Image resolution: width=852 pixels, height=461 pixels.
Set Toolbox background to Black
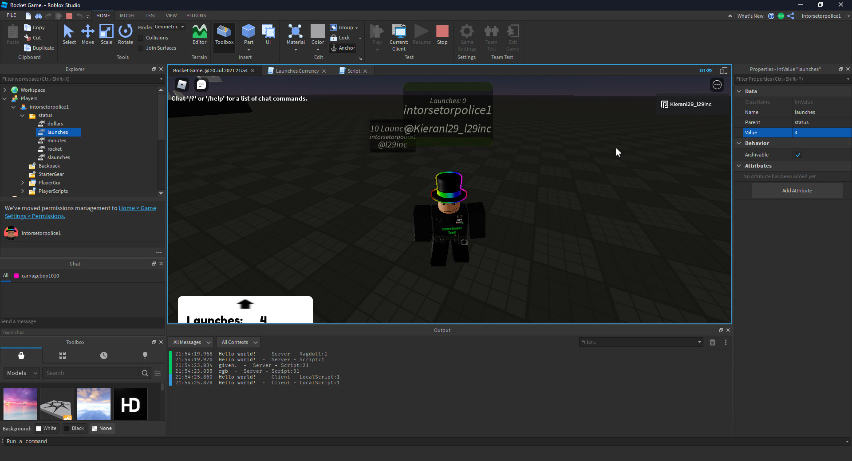tap(74, 429)
